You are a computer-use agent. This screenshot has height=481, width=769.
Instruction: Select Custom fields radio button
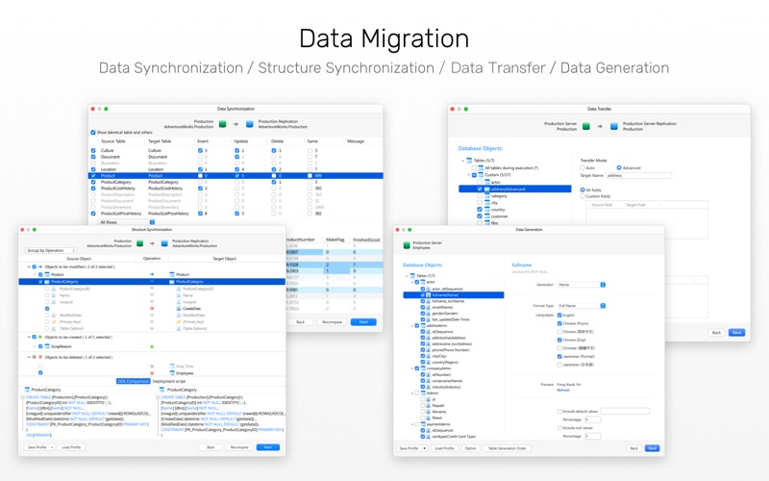pyautogui.click(x=583, y=196)
